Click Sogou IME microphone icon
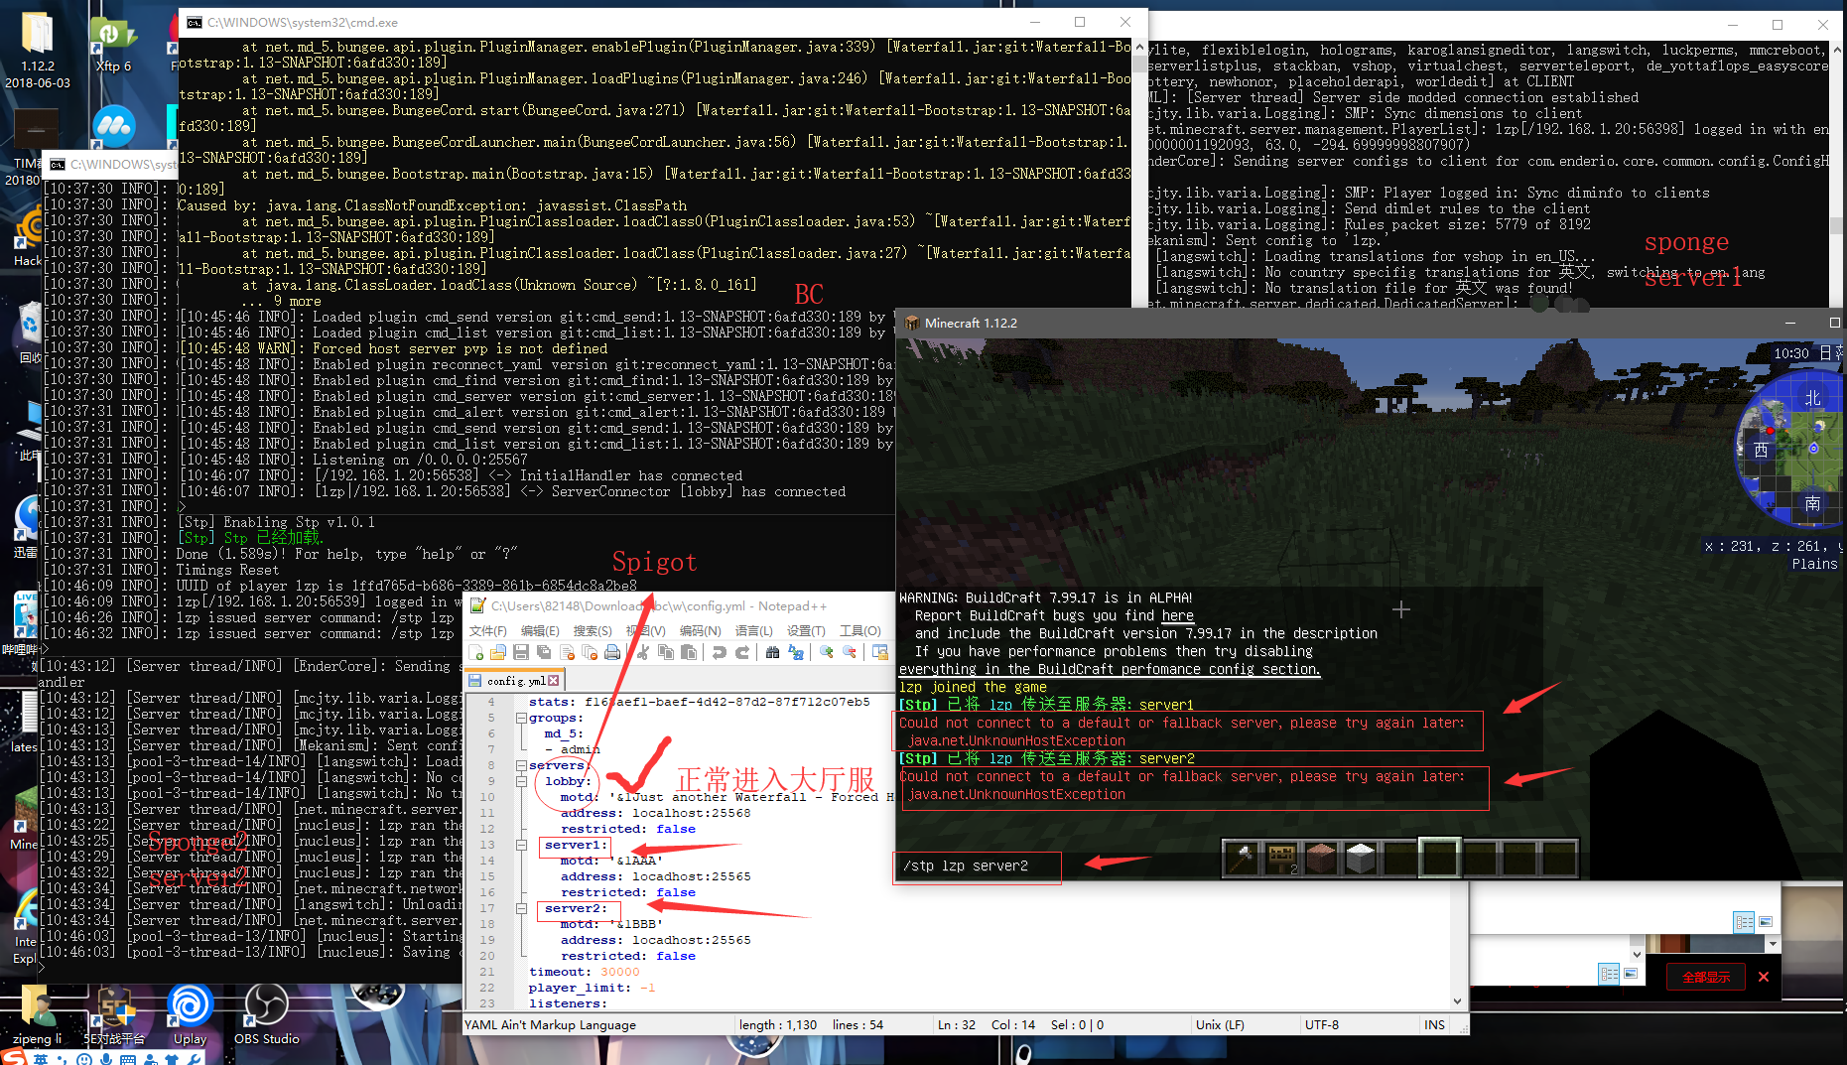The image size is (1847, 1065). [x=106, y=1059]
